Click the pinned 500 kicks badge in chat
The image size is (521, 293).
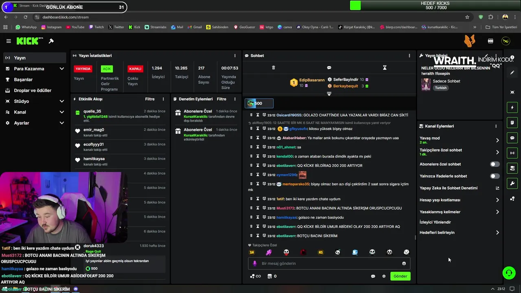pos(259,103)
